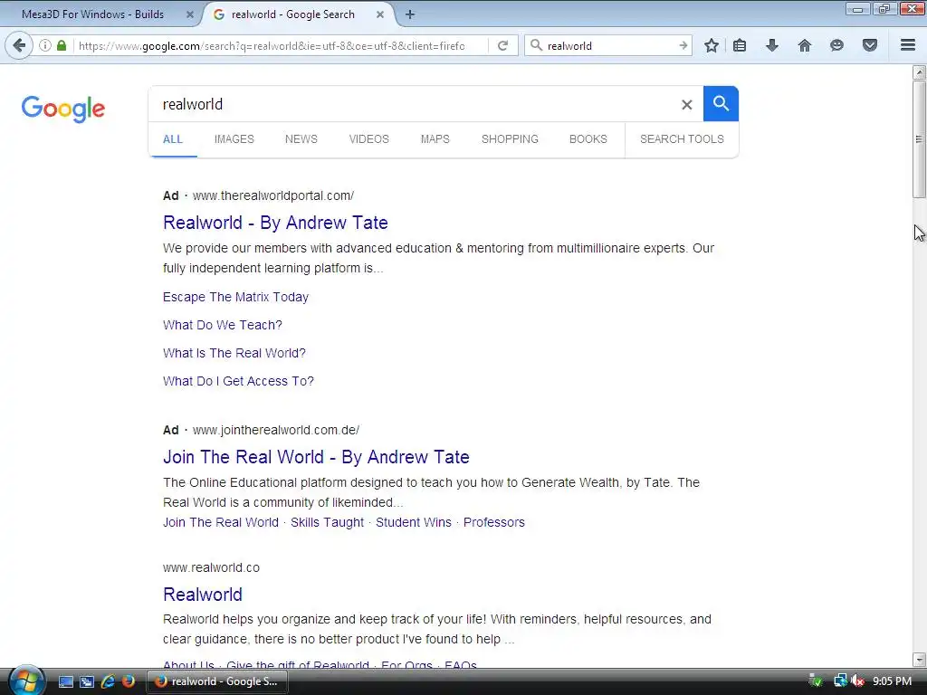
Task: Open Firefox hamburger menu
Action: tap(908, 45)
